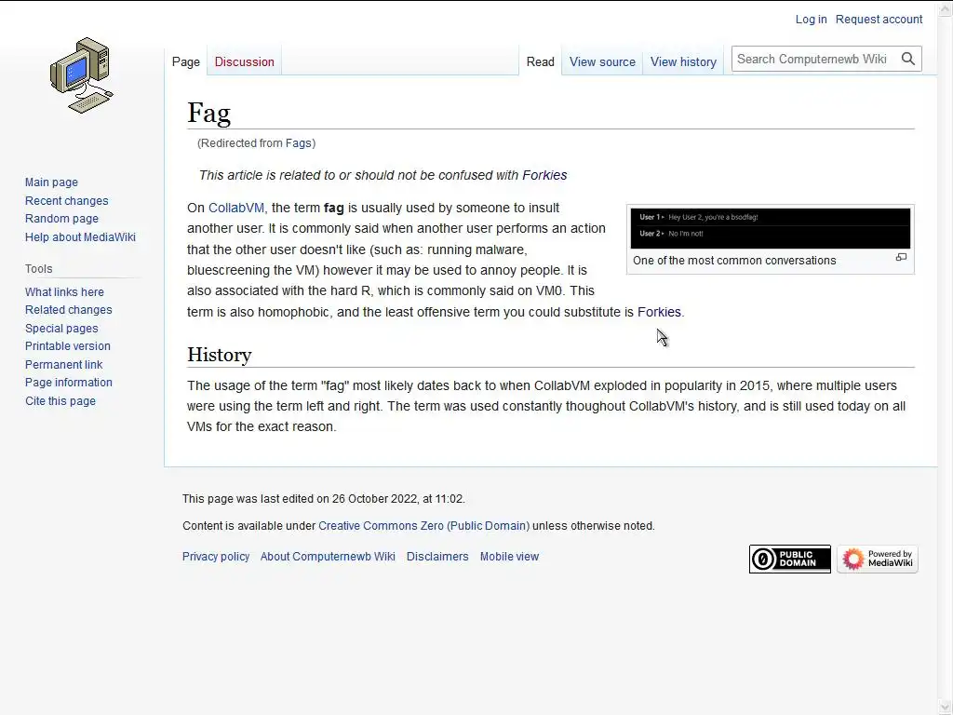This screenshot has height=715, width=953.
Task: Open the Related changes link
Action: (69, 309)
